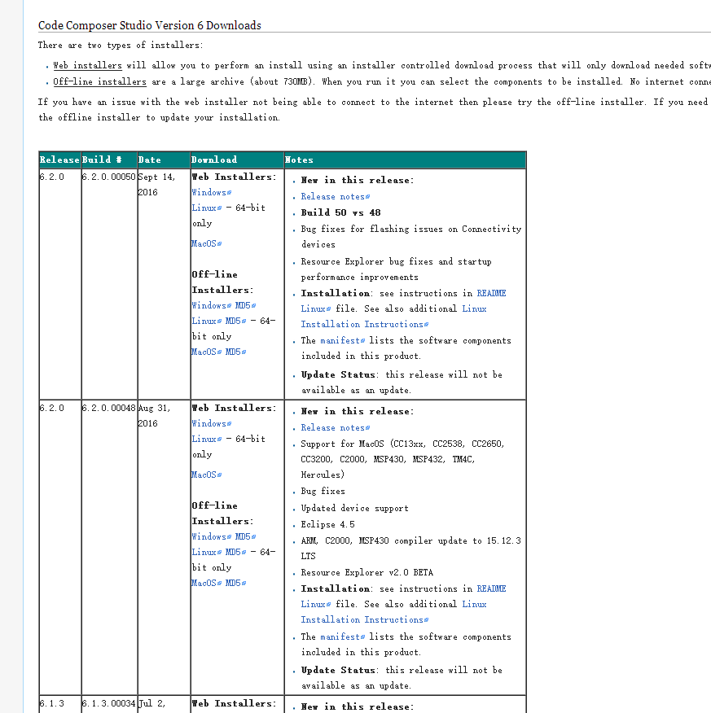
Task: Download Windows off-line installer for build 6.2.0.00050
Action: [212, 305]
